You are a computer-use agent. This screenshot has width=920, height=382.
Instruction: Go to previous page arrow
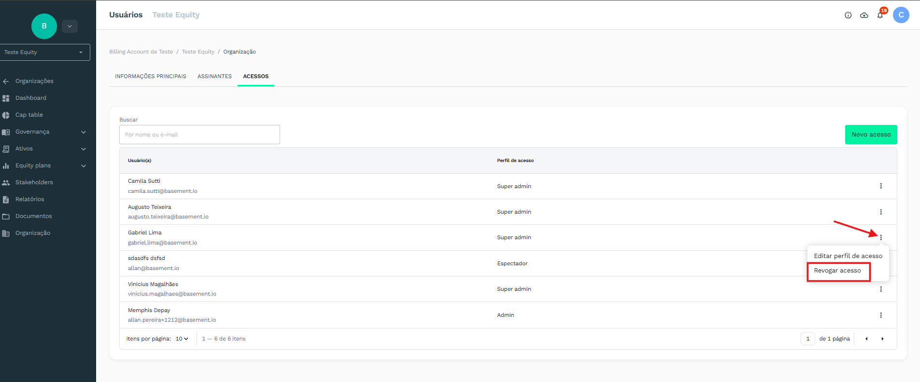point(866,339)
